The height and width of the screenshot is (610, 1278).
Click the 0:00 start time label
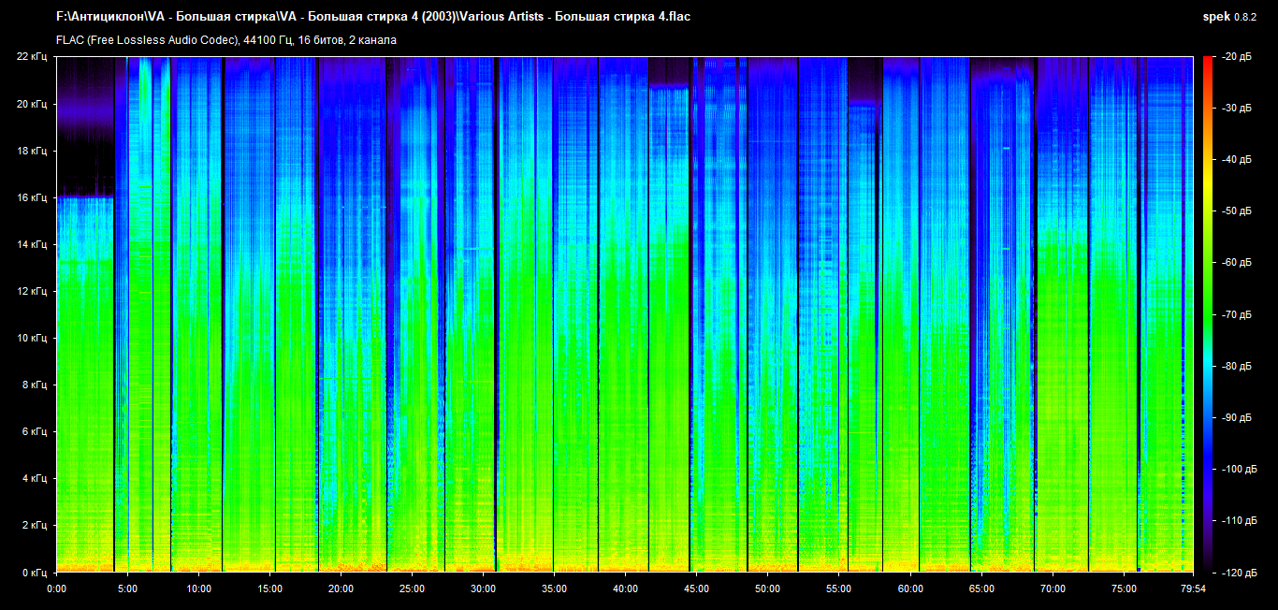56,588
